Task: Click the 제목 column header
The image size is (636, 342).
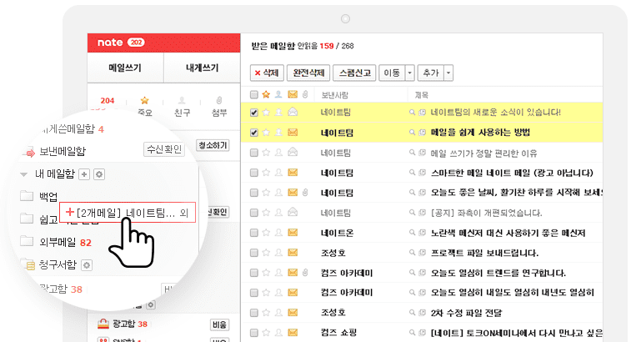Action: (x=421, y=95)
